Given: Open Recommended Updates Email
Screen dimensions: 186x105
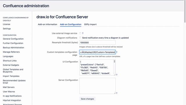Looking at the screenshot, I should coord(14,82).
